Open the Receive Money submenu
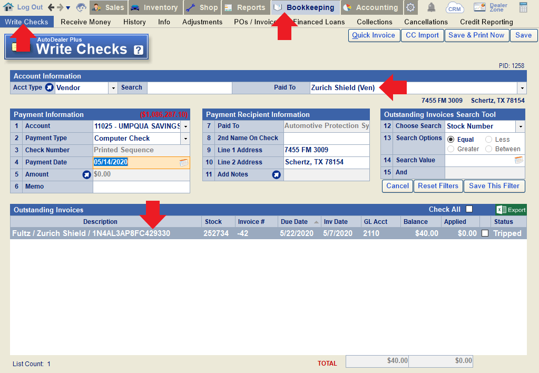The image size is (539, 373). coord(85,22)
